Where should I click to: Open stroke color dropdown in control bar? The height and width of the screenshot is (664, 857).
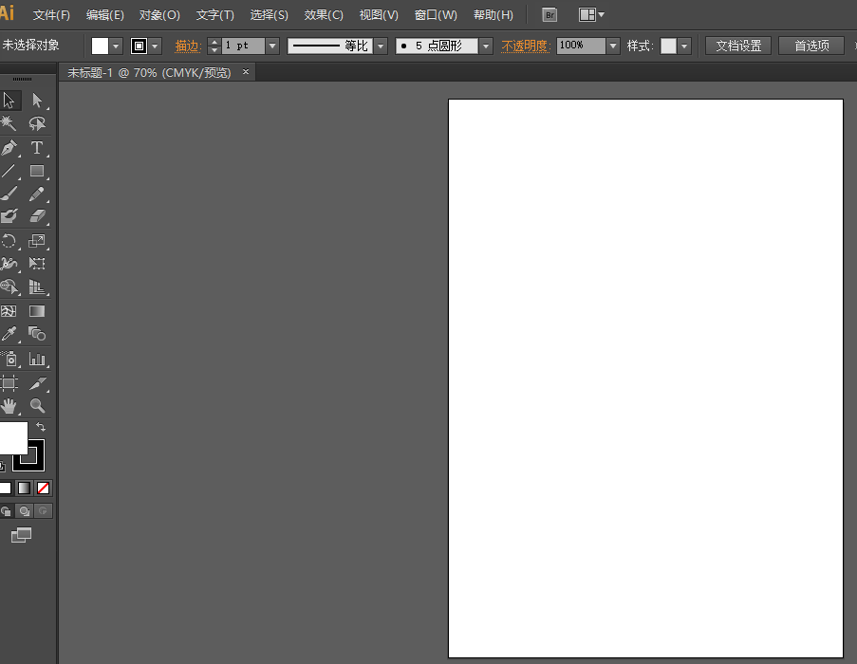point(156,46)
